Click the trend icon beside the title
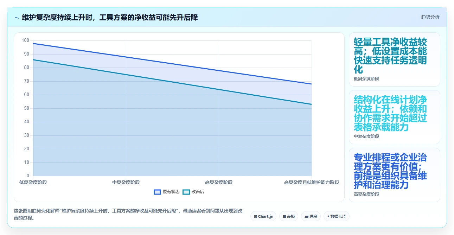 tap(17, 17)
